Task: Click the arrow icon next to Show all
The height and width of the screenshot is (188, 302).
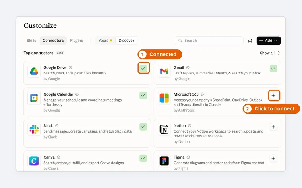Action: [x=278, y=53]
